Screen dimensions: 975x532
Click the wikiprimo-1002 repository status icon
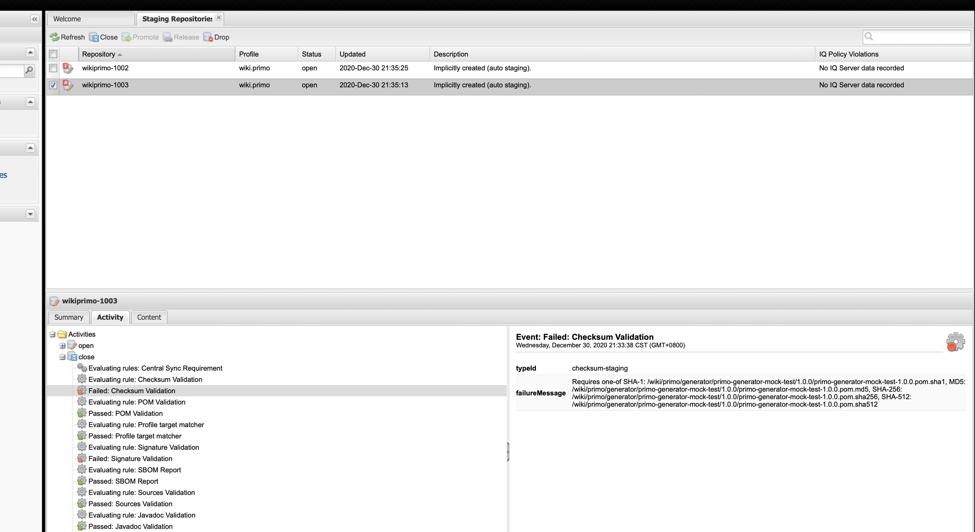point(68,68)
